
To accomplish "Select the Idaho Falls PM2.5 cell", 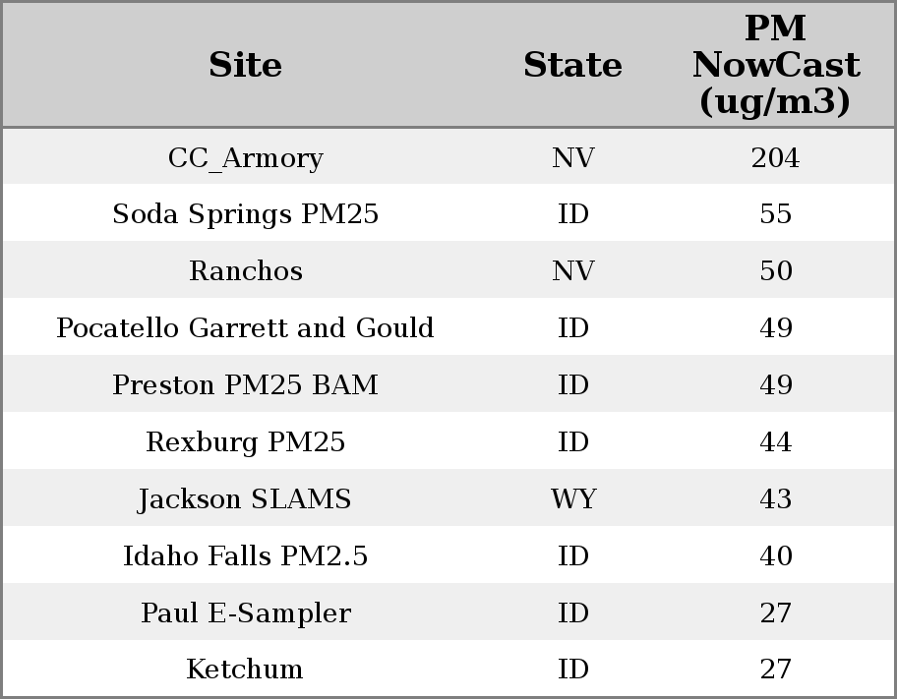I will (x=245, y=556).
